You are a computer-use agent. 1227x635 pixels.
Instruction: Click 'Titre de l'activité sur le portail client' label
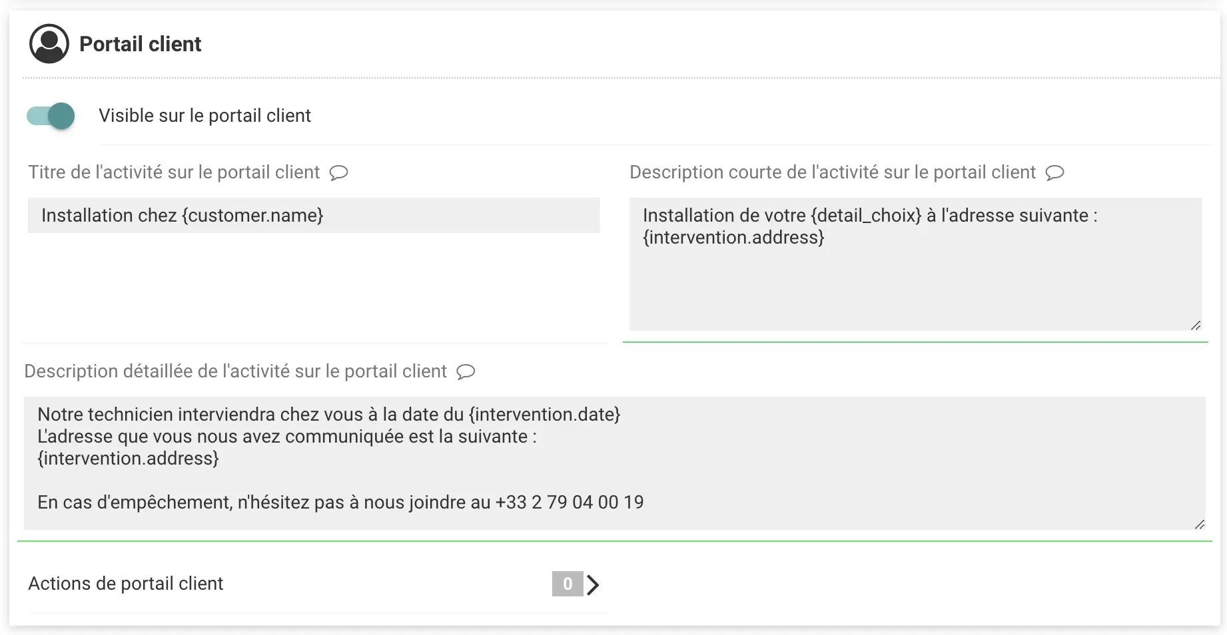click(174, 172)
